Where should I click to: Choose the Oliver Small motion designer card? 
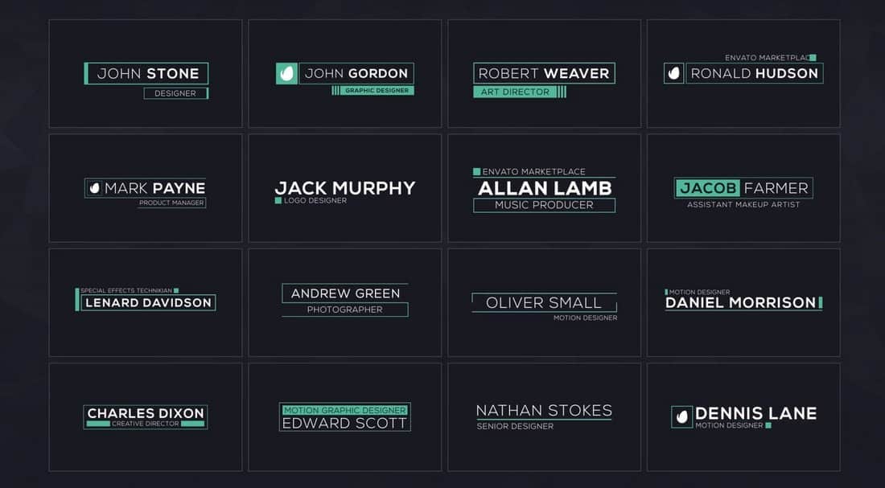coord(544,302)
